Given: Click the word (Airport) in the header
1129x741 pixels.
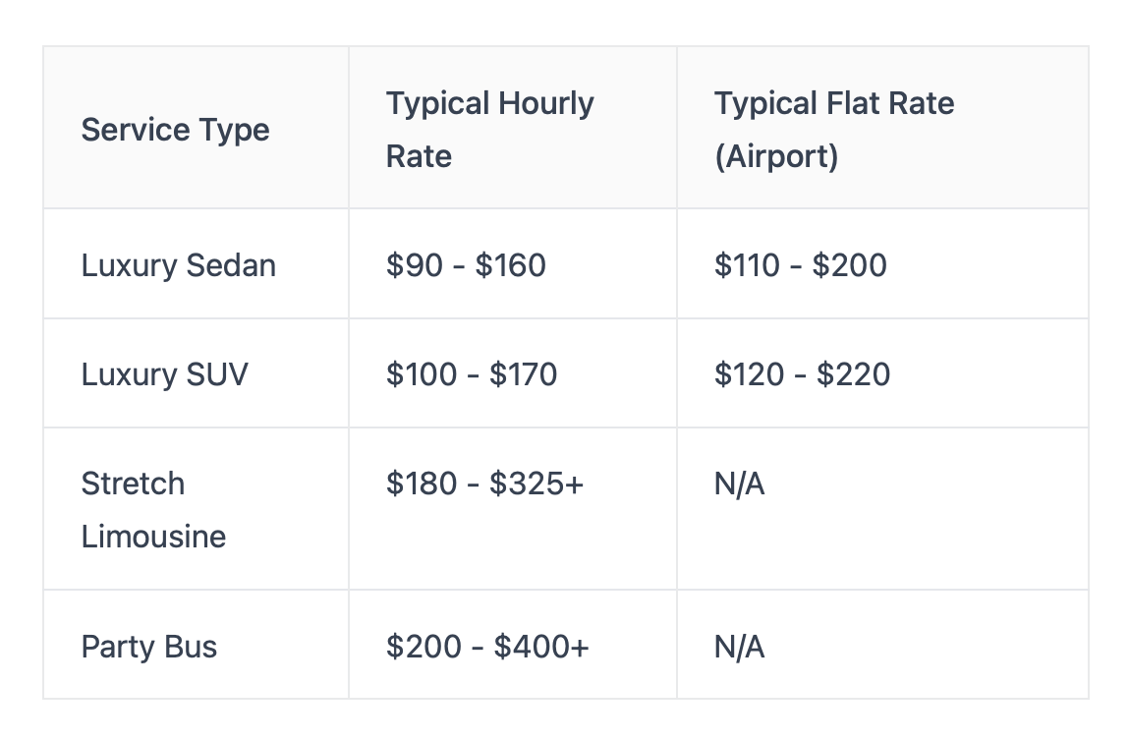Looking at the screenshot, I should tap(776, 156).
